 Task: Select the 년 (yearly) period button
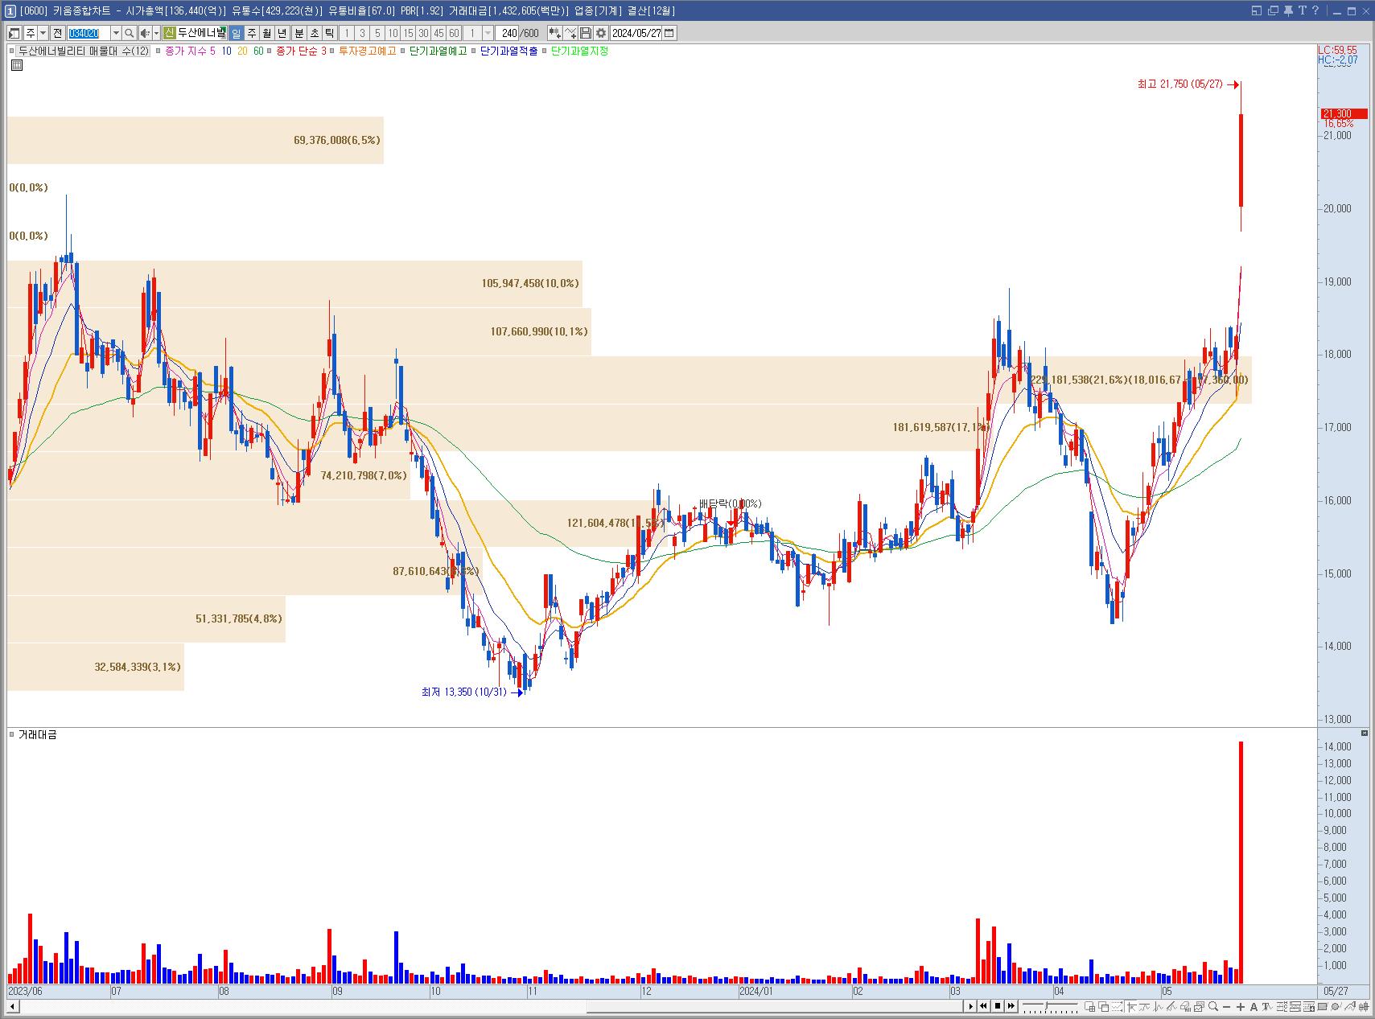[282, 33]
